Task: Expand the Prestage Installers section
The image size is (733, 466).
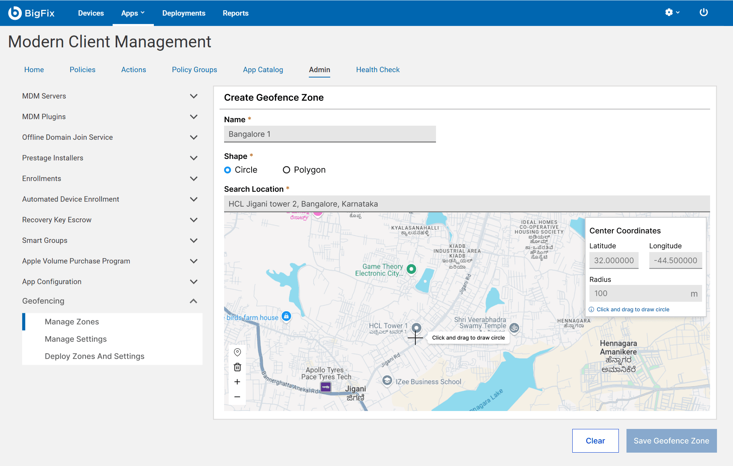Action: pos(194,158)
